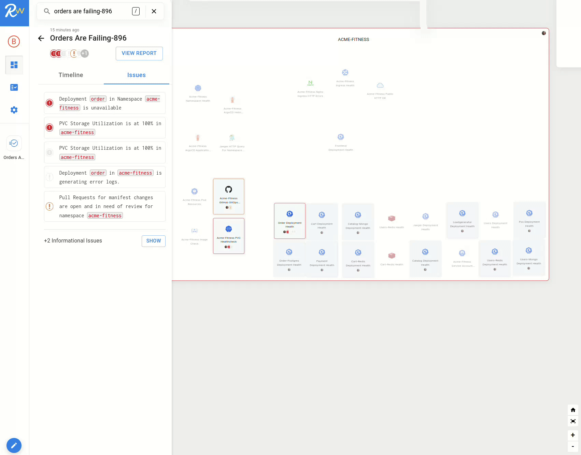Viewport: 581px width, 455px height.
Task: Click the VIEW REPORT button
Action: pos(139,54)
